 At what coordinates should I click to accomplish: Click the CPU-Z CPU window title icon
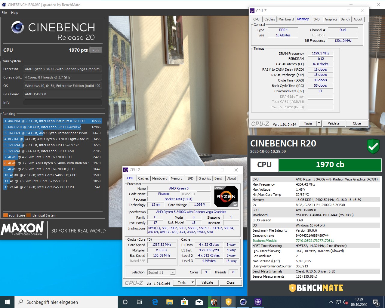[x=126, y=170]
